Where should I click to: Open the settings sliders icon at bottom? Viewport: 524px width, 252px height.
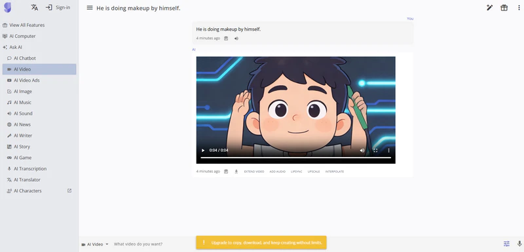coord(506,244)
